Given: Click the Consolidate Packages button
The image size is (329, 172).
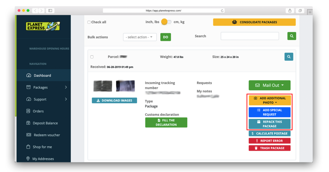Looking at the screenshot, I should point(254,22).
